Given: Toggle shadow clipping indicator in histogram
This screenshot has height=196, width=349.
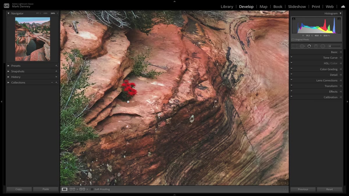Looking at the screenshot, I should point(293,19).
